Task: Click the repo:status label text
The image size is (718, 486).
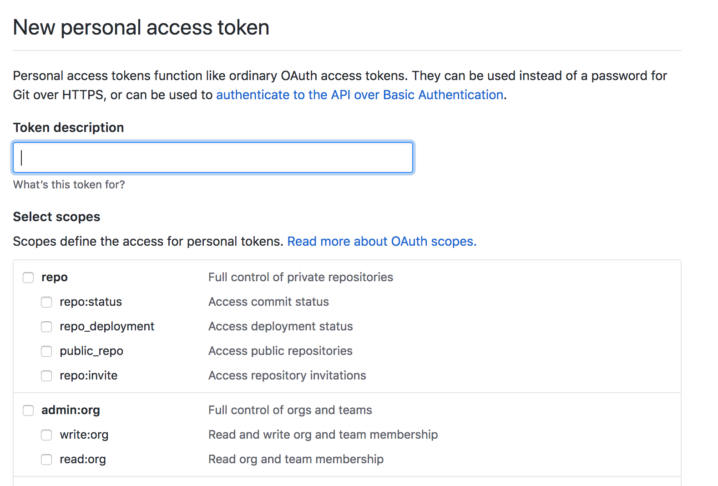Action: pos(91,302)
